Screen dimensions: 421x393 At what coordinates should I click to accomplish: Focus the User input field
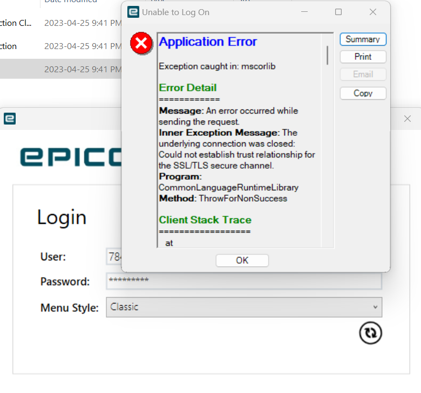114,257
